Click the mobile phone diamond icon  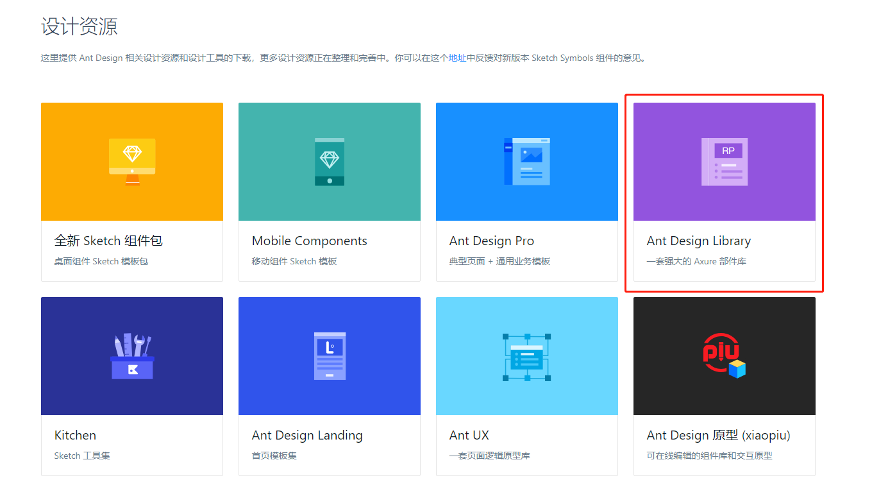330,162
